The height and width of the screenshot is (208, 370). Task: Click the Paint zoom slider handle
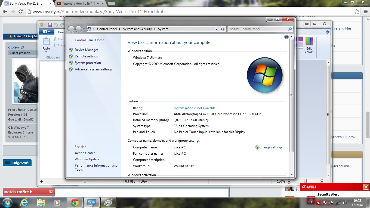pyautogui.click(x=305, y=181)
